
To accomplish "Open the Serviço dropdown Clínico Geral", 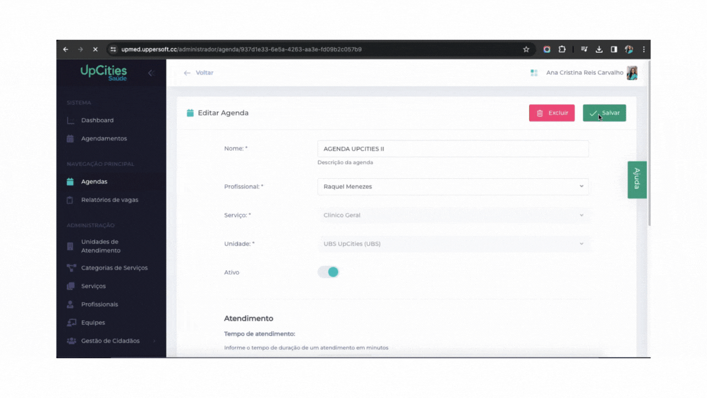I will click(x=453, y=215).
